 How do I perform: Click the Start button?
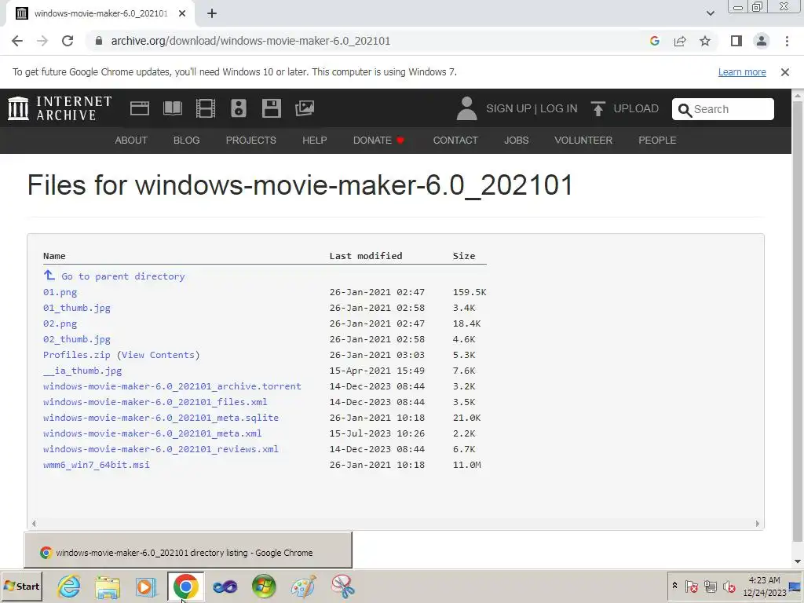click(21, 586)
